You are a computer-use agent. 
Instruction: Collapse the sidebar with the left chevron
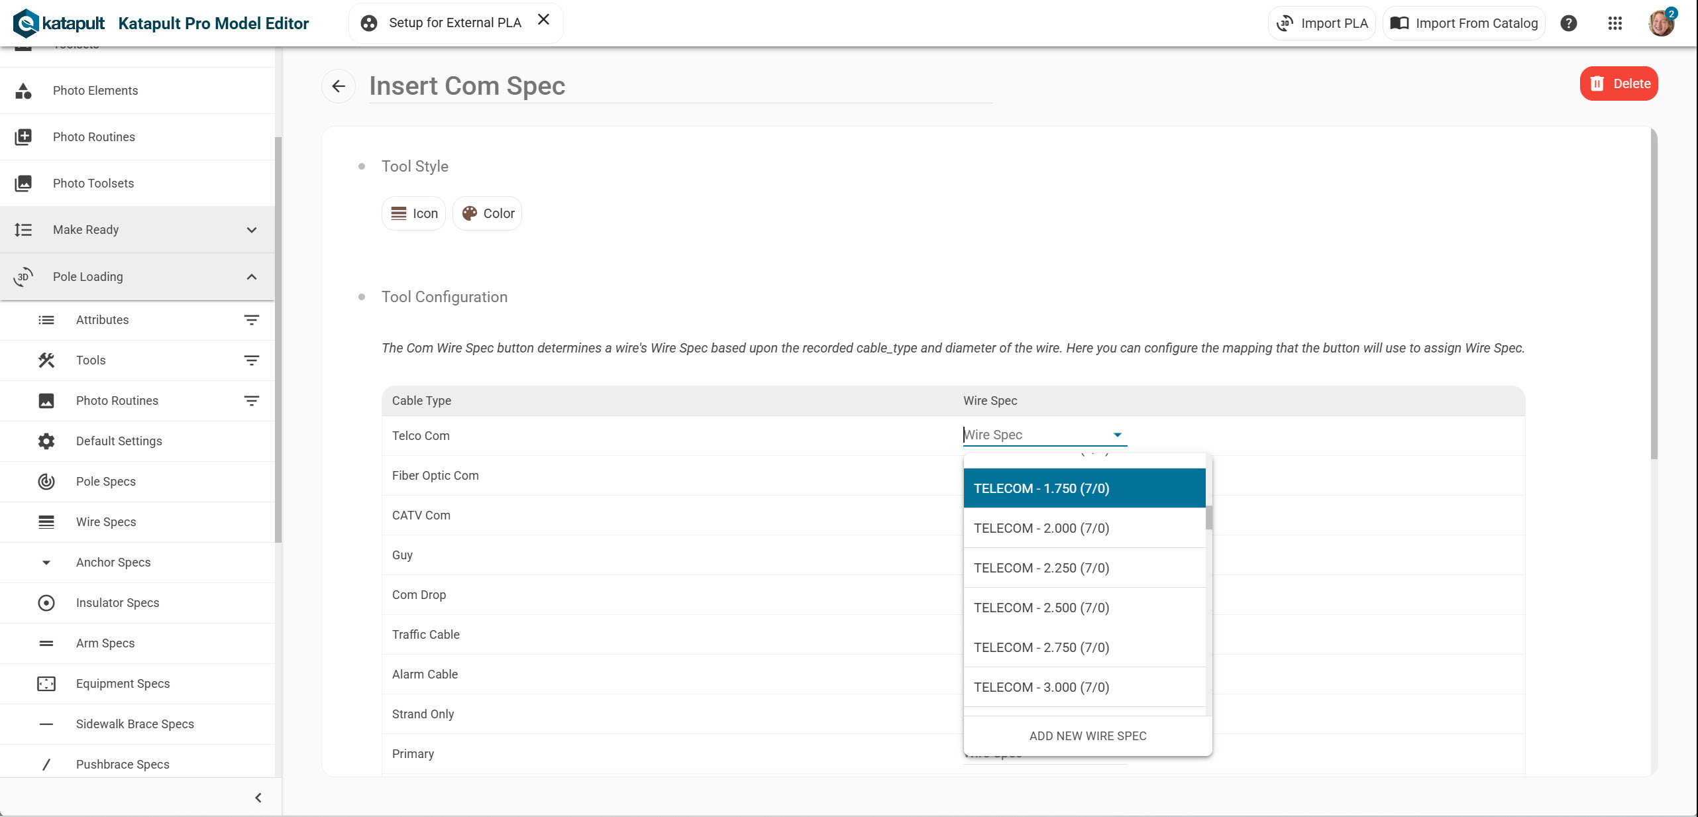tap(258, 798)
